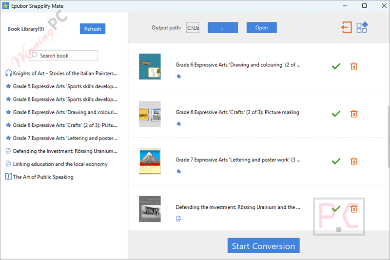The height and width of the screenshot is (260, 390).
Task: Delete Grade 7 Lettering and poster from queue
Action: pos(354,161)
